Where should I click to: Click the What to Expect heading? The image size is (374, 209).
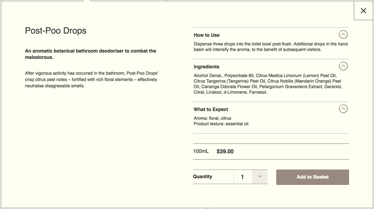point(211,109)
